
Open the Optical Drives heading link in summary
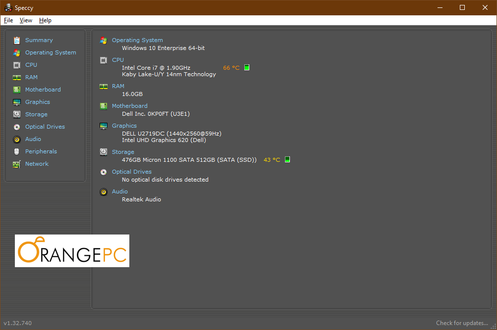[131, 172]
